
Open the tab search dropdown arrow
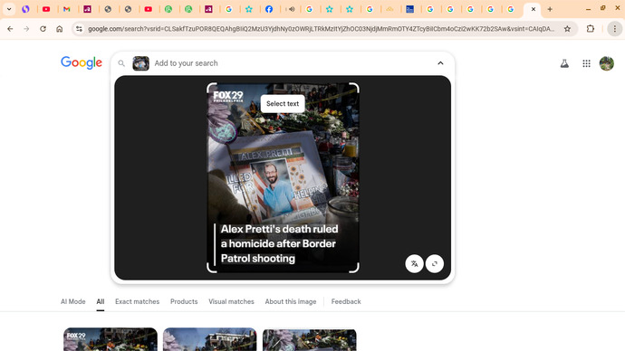[x=9, y=9]
